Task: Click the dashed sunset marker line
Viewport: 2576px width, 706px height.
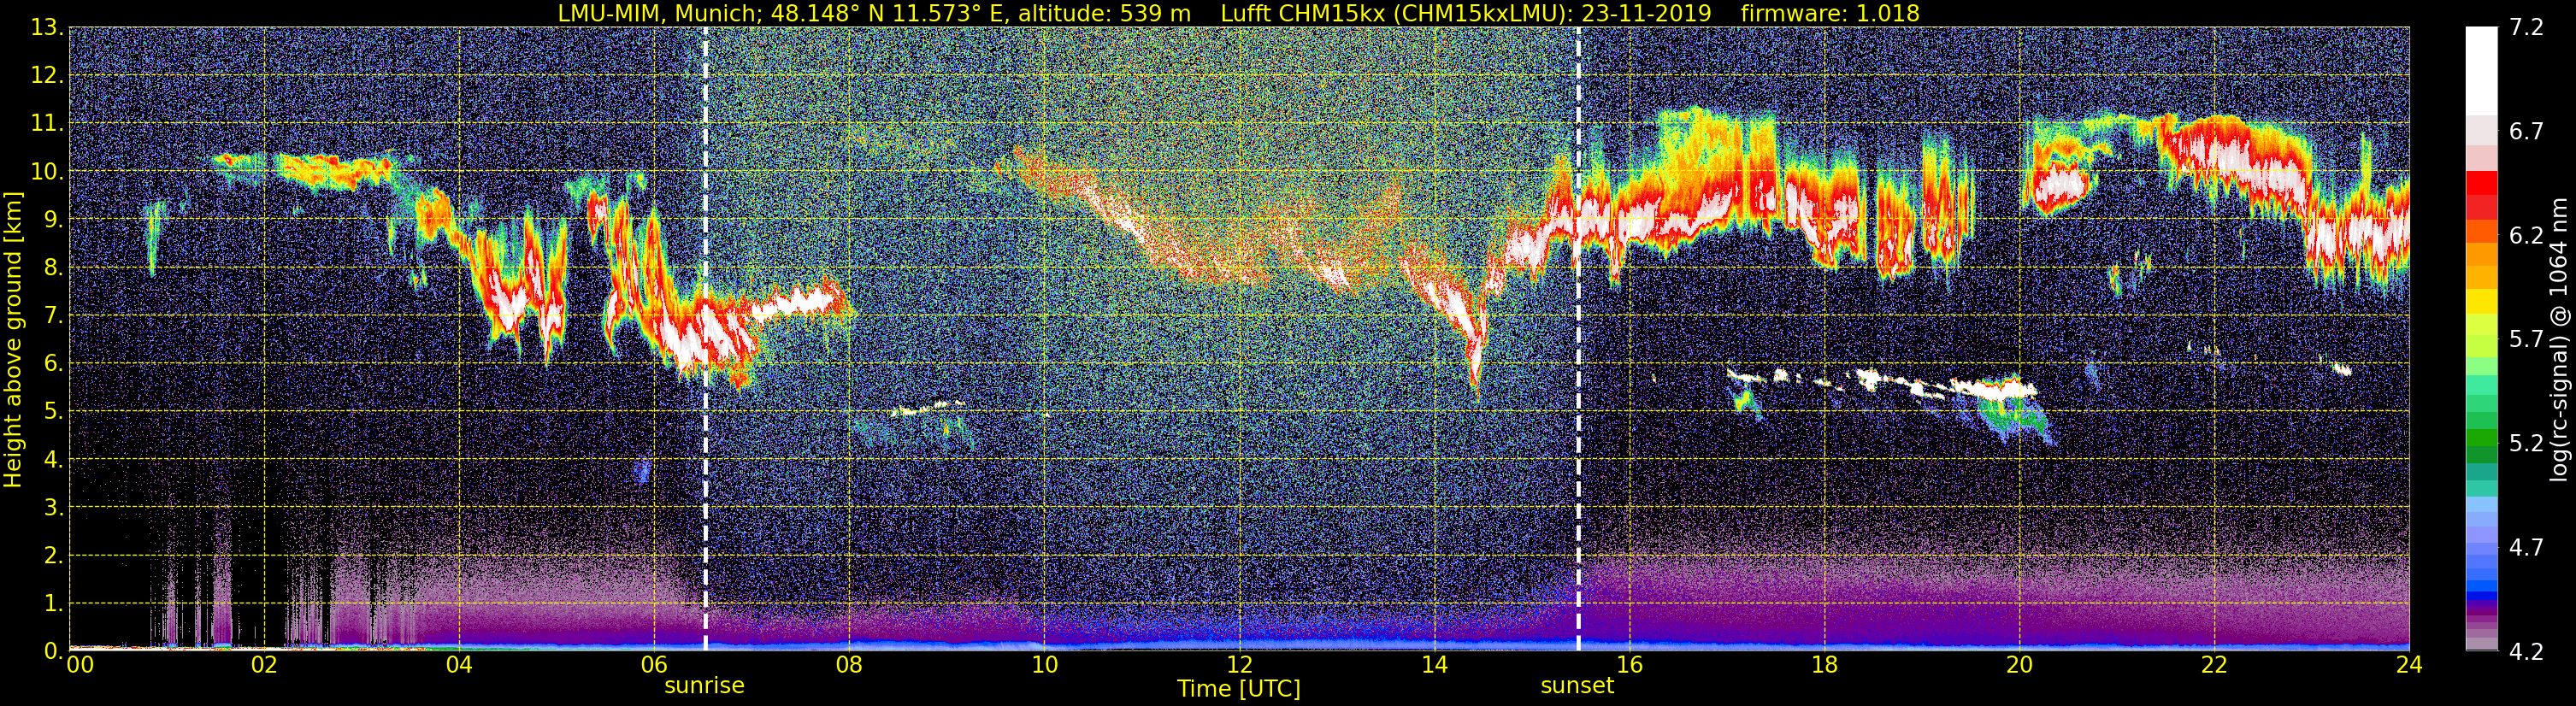Action: click(x=1578, y=338)
